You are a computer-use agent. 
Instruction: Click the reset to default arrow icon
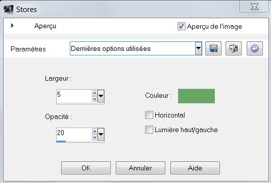click(x=255, y=48)
